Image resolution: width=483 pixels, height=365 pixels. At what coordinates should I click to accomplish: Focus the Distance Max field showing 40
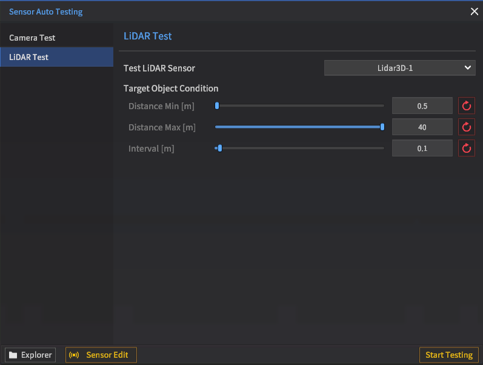(422, 127)
